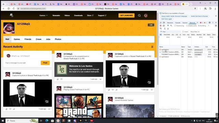
Task: Open the More filters dropdown
Action: click(195, 32)
